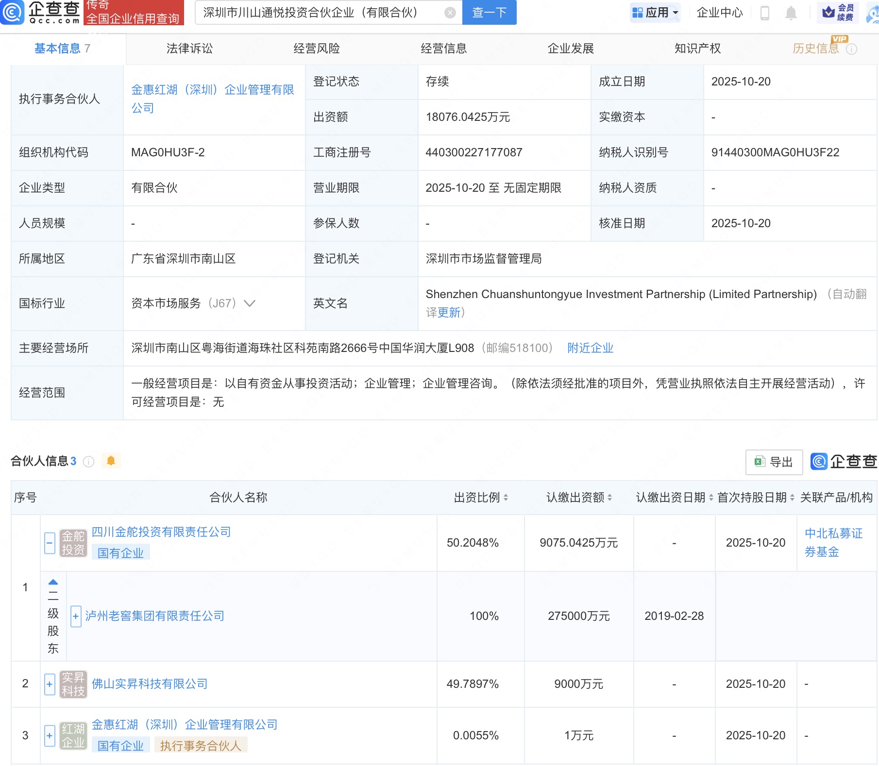The width and height of the screenshot is (879, 766).
Task: Sort by 认缴出资额 column
Action: (x=609, y=498)
